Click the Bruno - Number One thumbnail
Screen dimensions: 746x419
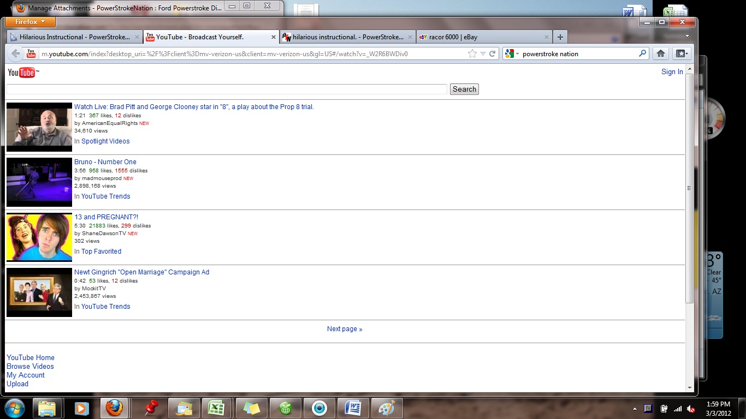39,182
